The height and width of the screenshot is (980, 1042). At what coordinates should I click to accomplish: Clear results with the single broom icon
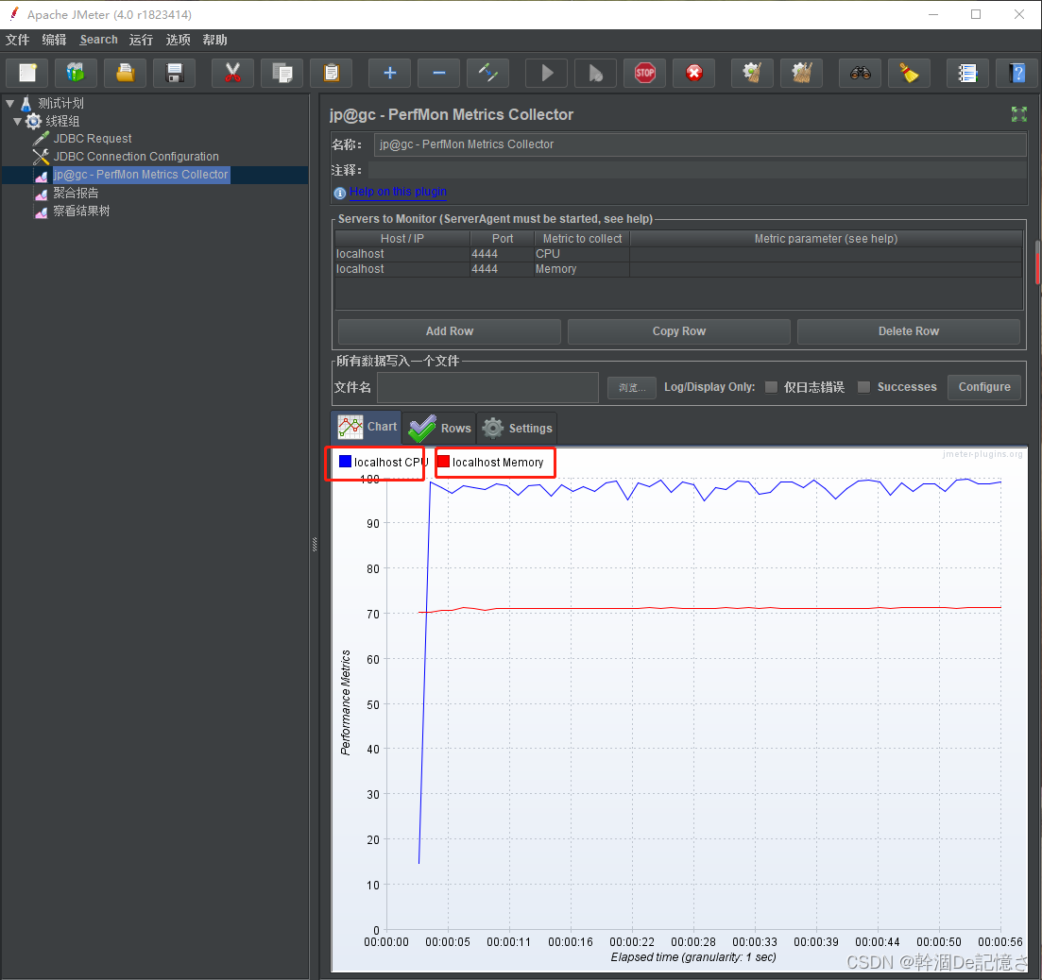point(752,73)
